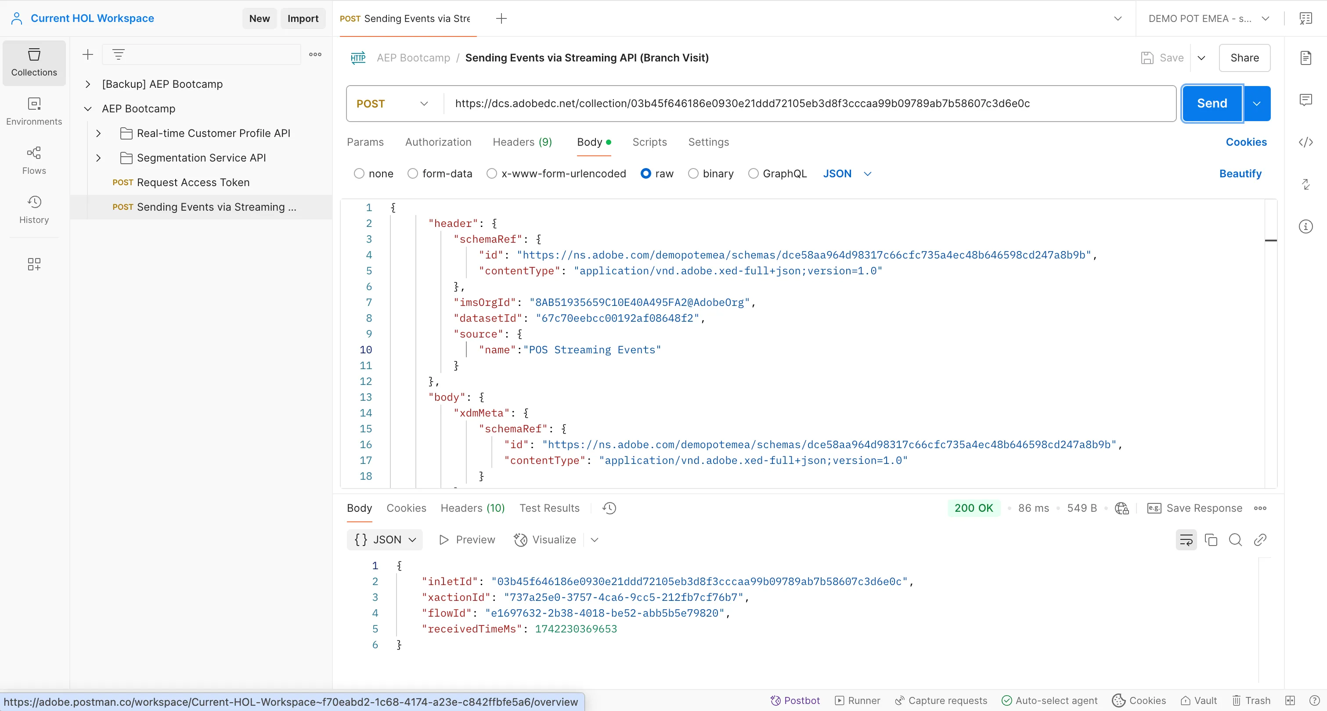Open the Environments sidebar panel

pyautogui.click(x=34, y=111)
